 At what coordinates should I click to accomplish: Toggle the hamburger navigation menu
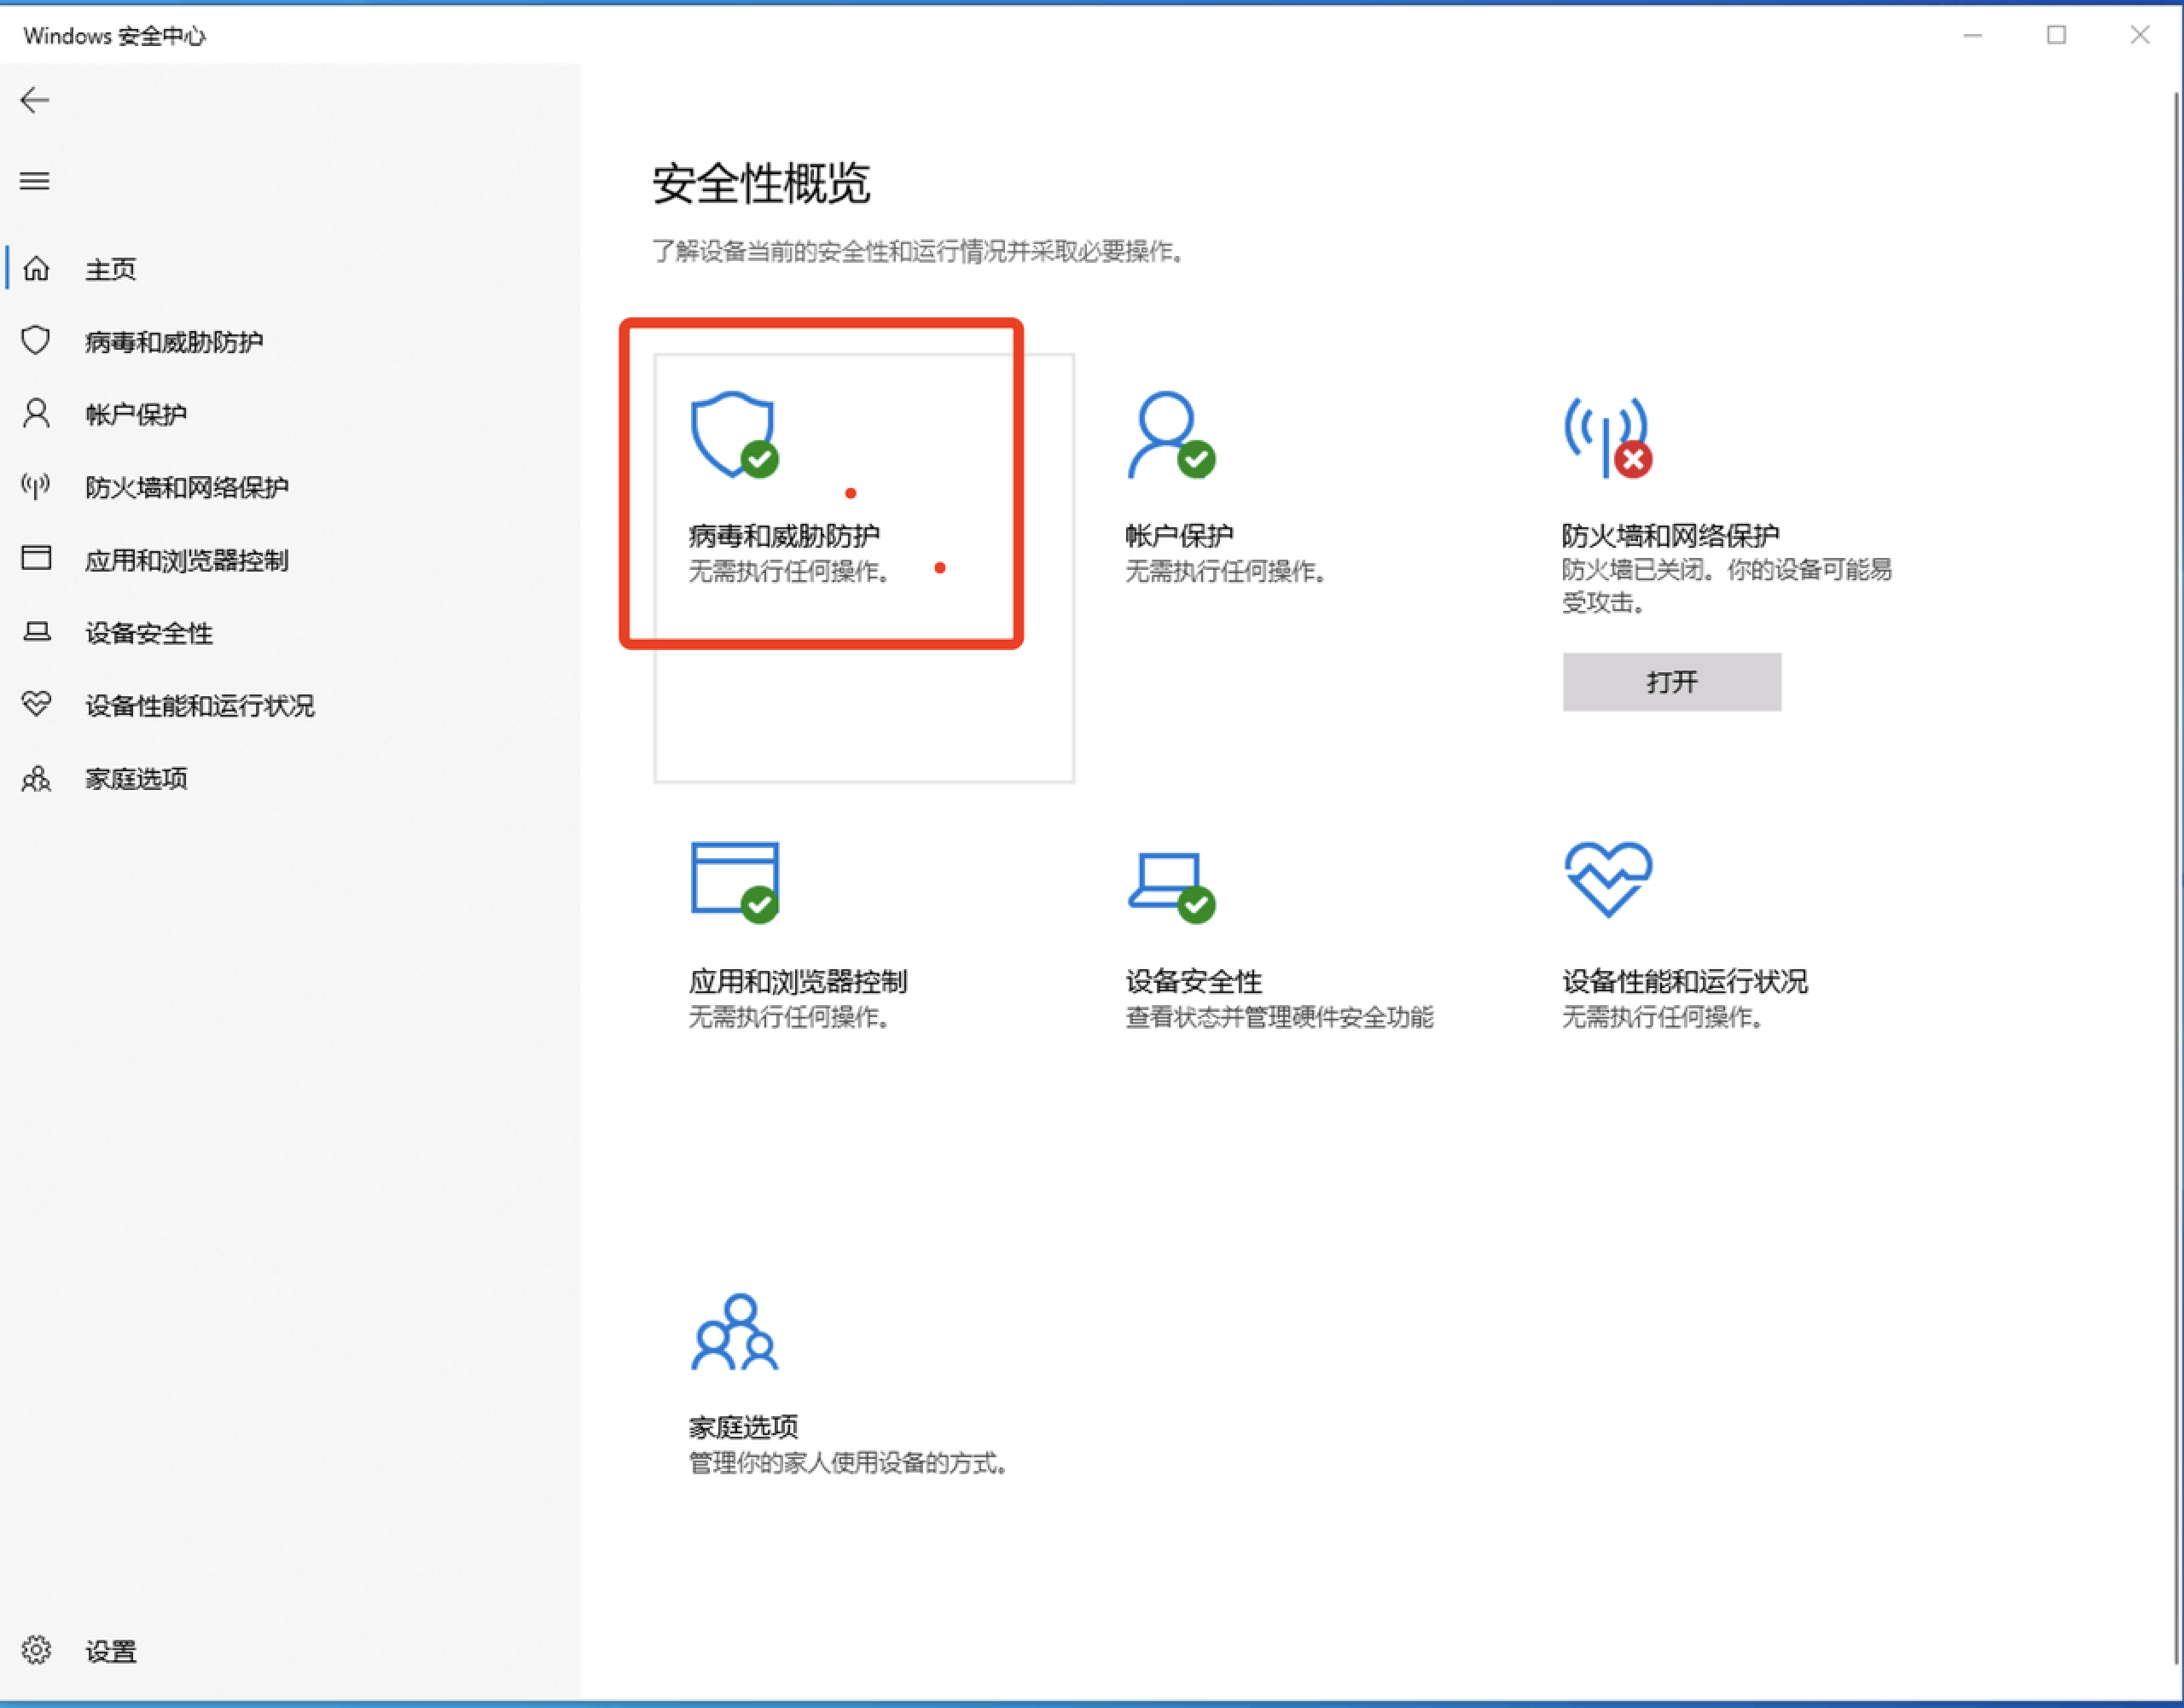(x=35, y=181)
